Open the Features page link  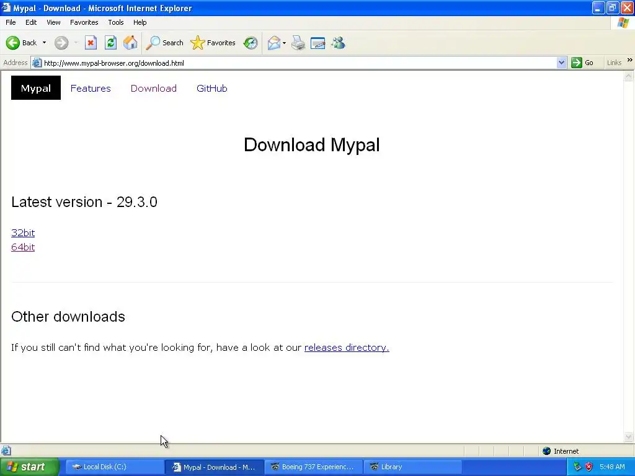(x=91, y=88)
